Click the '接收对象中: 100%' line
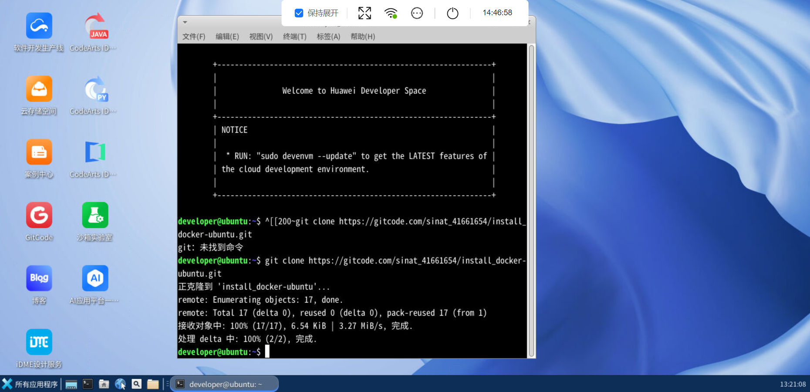This screenshot has width=810, height=392. tap(295, 326)
